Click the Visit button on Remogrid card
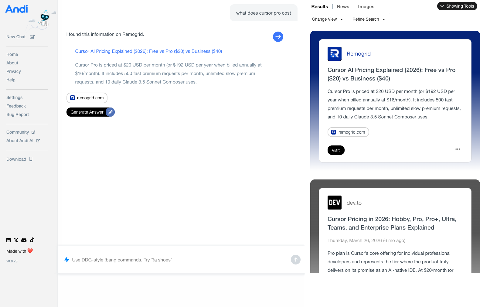The width and height of the screenshot is (490, 307). (336, 150)
